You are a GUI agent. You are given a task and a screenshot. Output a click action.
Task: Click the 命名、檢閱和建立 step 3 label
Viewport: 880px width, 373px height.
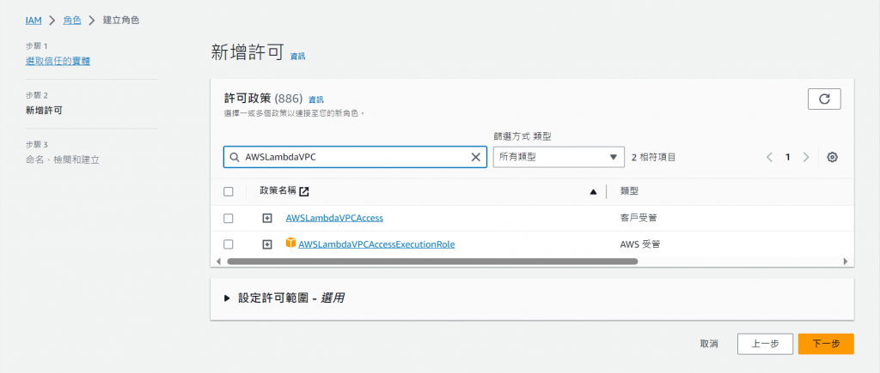click(62, 159)
